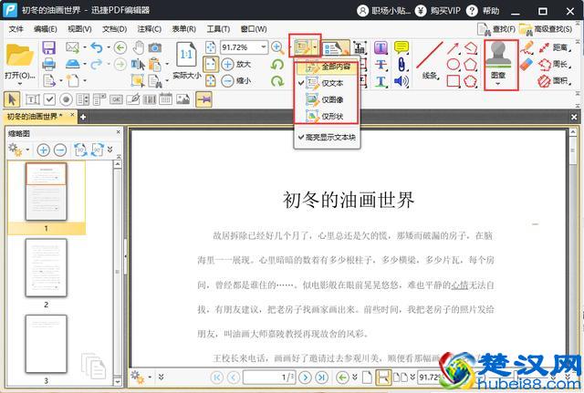Print the document with the printer icon
The image size is (584, 393).
(48, 64)
